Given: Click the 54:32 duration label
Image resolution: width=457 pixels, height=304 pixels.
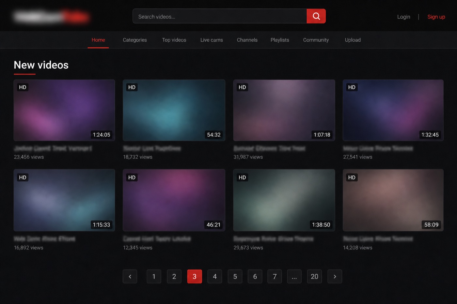Looking at the screenshot, I should coord(214,135).
